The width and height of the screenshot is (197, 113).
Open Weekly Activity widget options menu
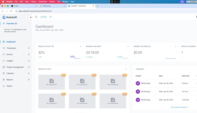coord(81,46)
